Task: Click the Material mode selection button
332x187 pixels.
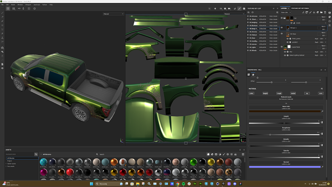Action: tap(286, 98)
